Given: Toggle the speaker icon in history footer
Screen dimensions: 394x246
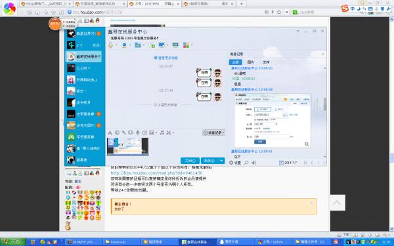Looking at the screenshot, I should click(x=253, y=163).
